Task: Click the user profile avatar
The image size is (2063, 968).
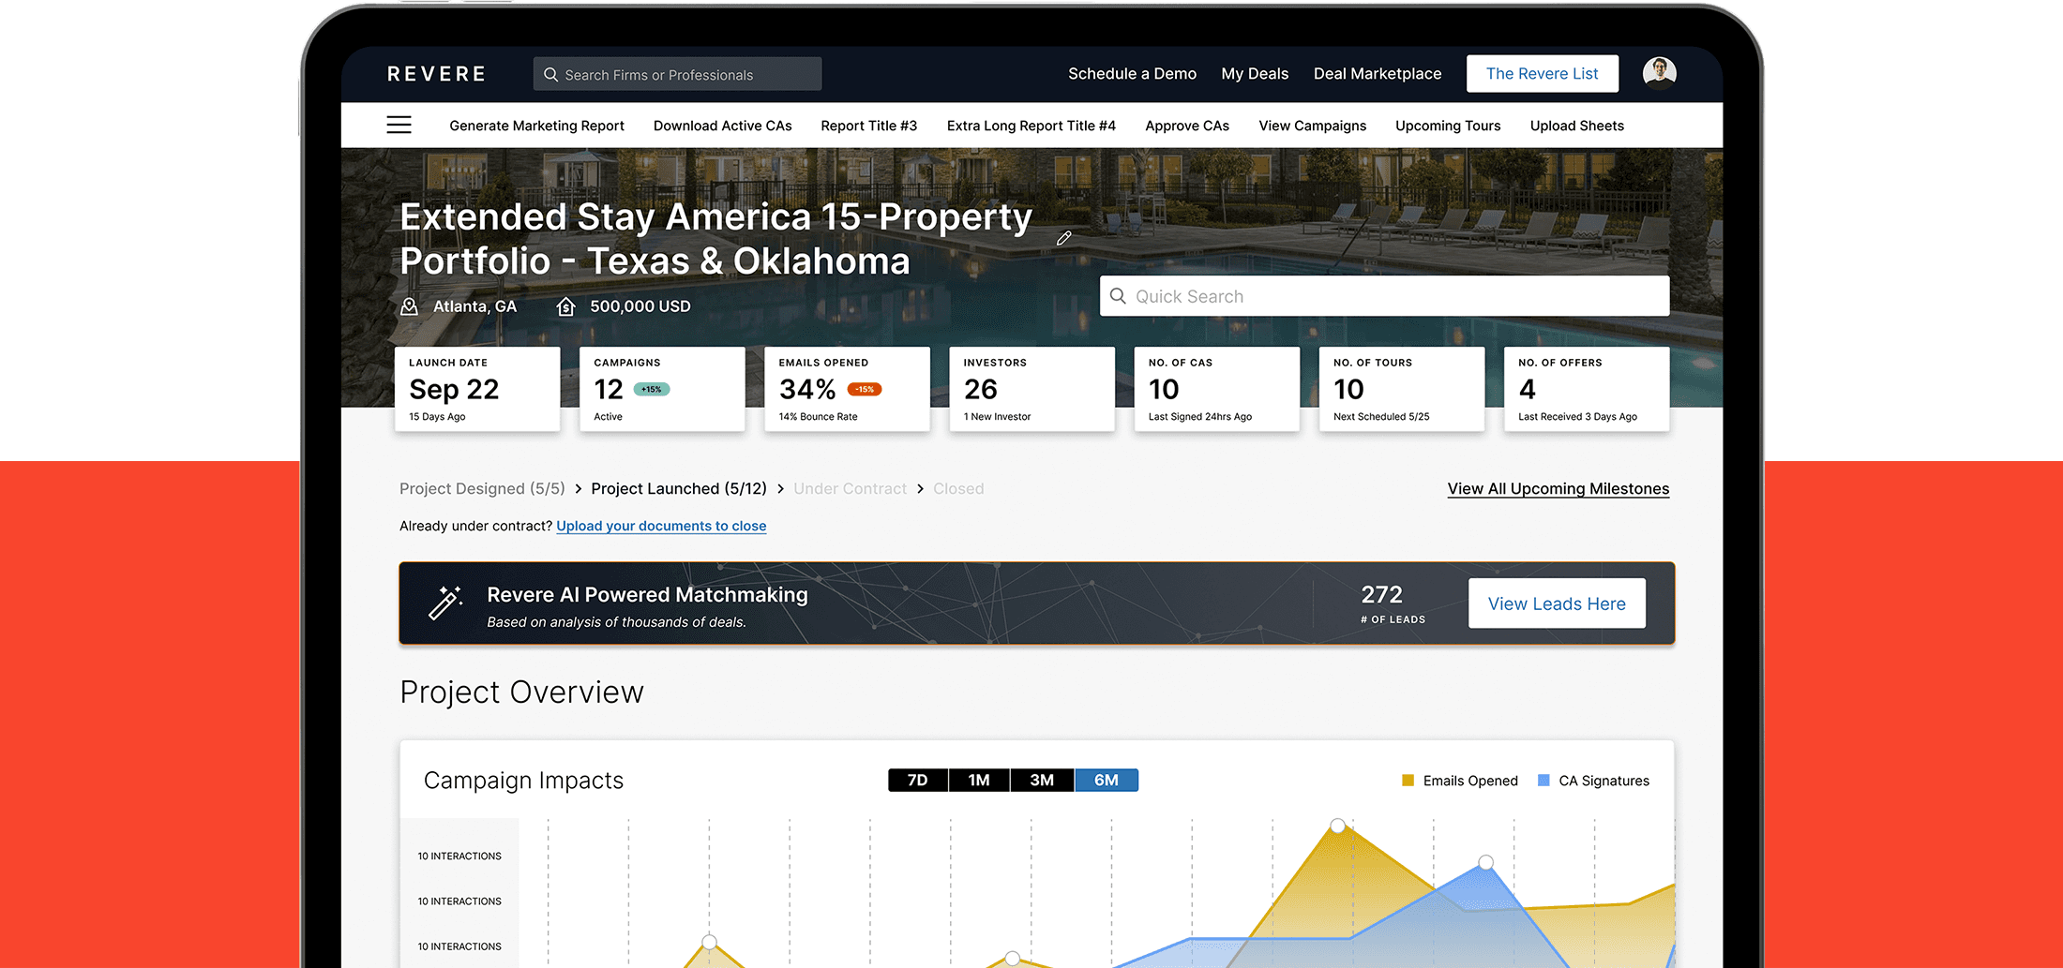Action: pos(1659,73)
